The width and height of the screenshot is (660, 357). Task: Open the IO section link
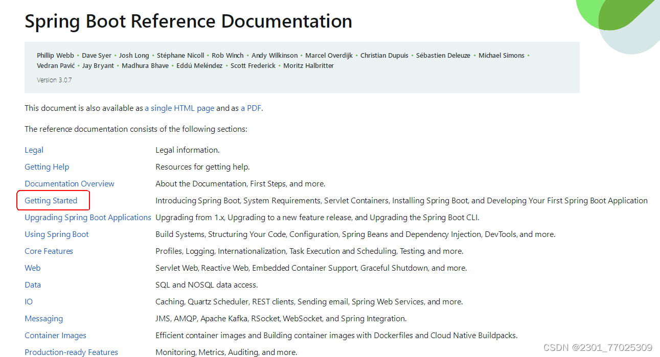coord(29,302)
